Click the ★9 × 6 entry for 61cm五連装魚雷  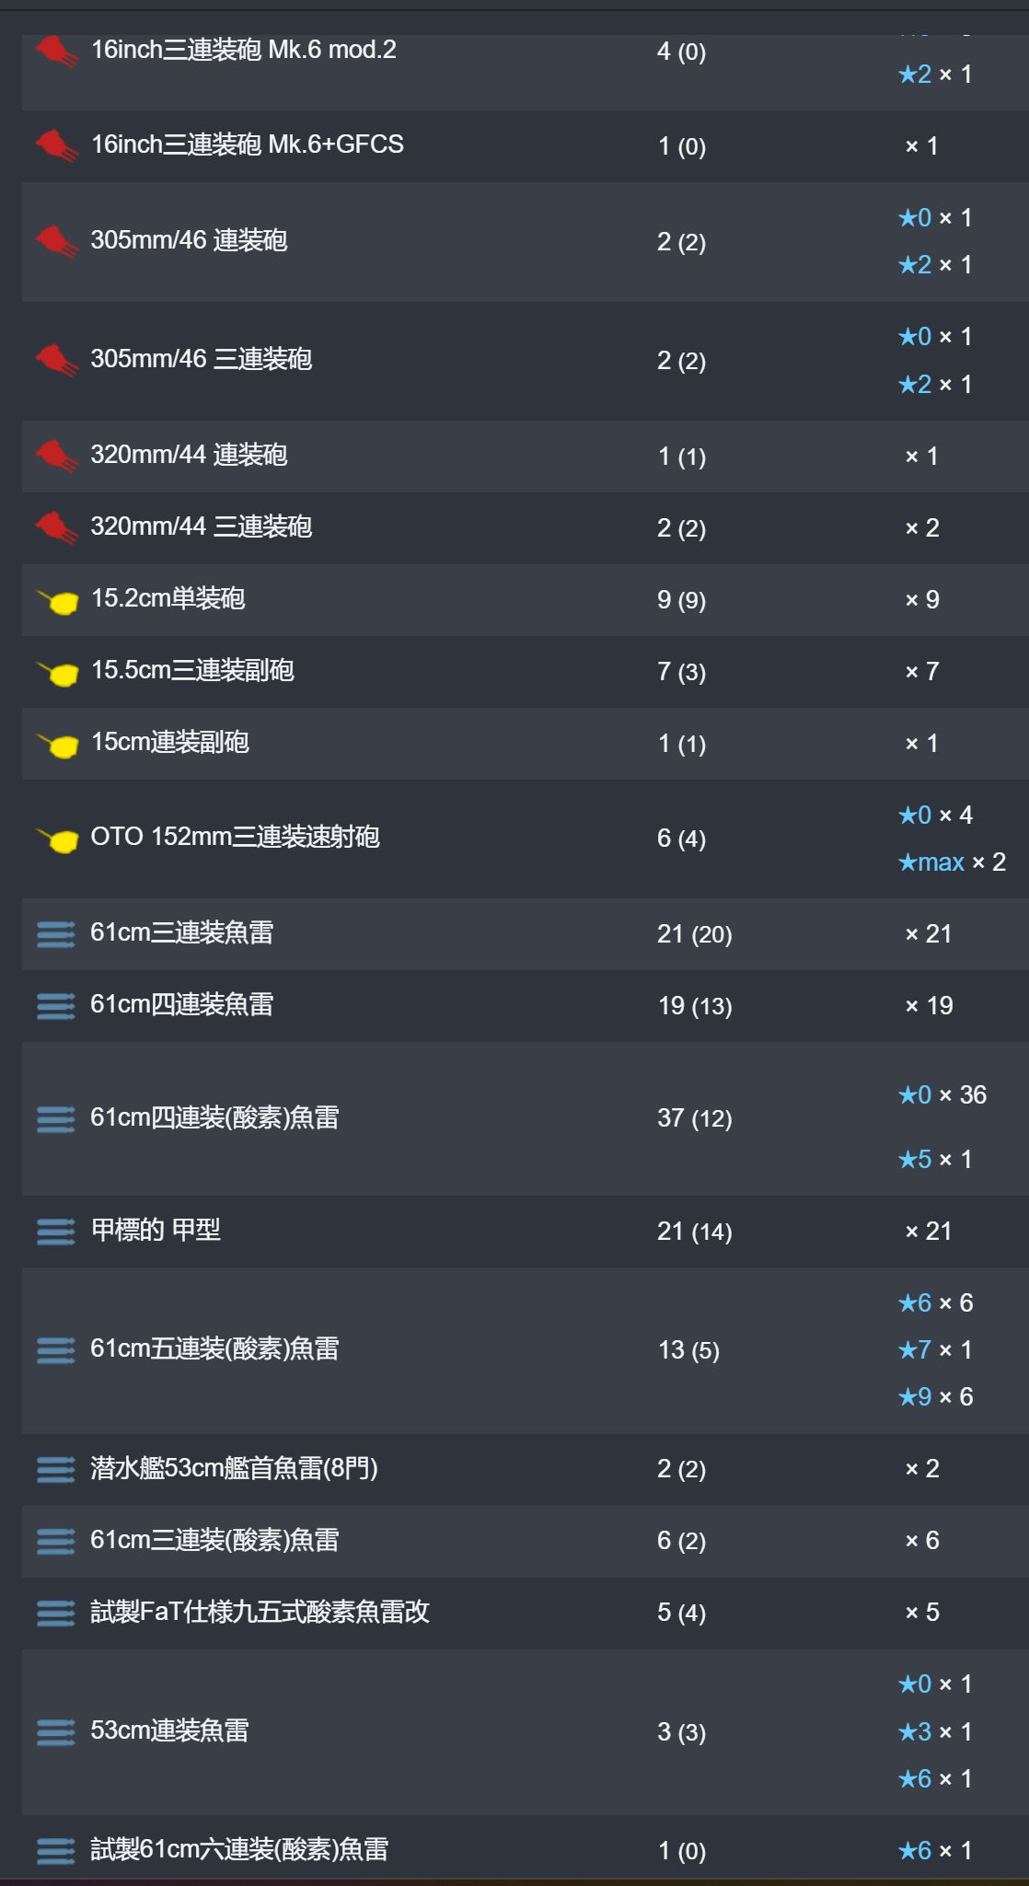935,1396
